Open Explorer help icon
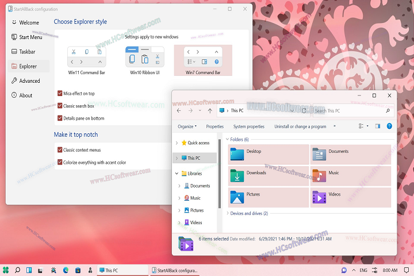 coord(389,126)
